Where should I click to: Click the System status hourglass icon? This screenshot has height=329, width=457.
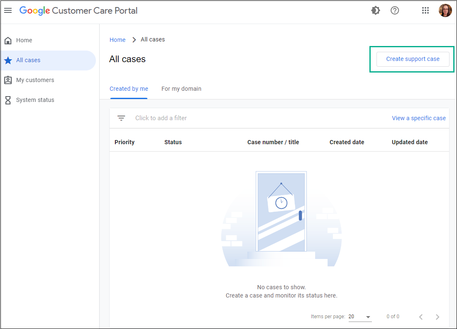point(8,100)
